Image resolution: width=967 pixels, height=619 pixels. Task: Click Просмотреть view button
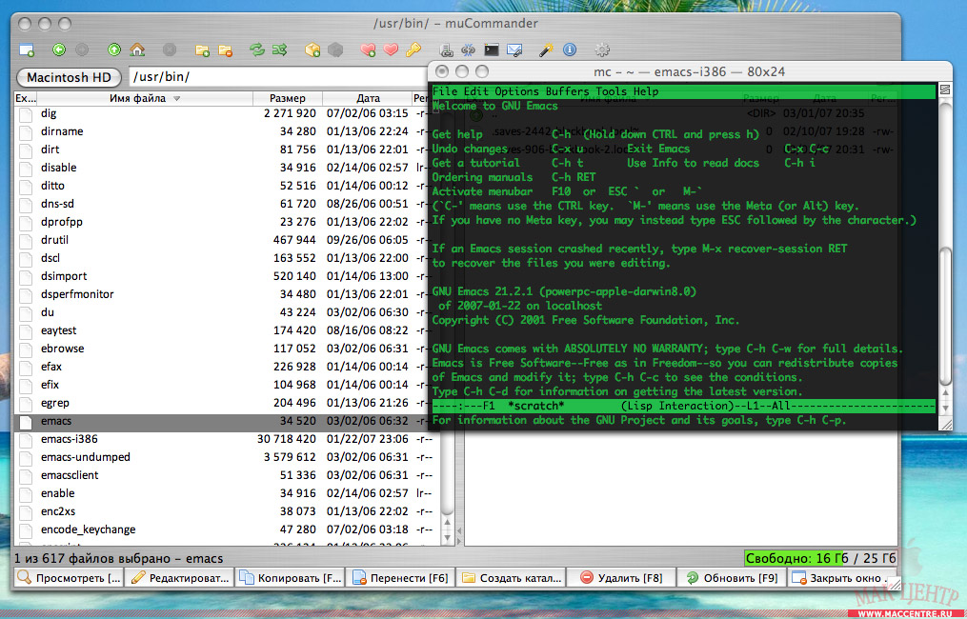point(69,578)
